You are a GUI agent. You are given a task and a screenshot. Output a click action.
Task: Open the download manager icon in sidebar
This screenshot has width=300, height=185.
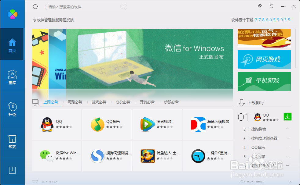(12, 170)
